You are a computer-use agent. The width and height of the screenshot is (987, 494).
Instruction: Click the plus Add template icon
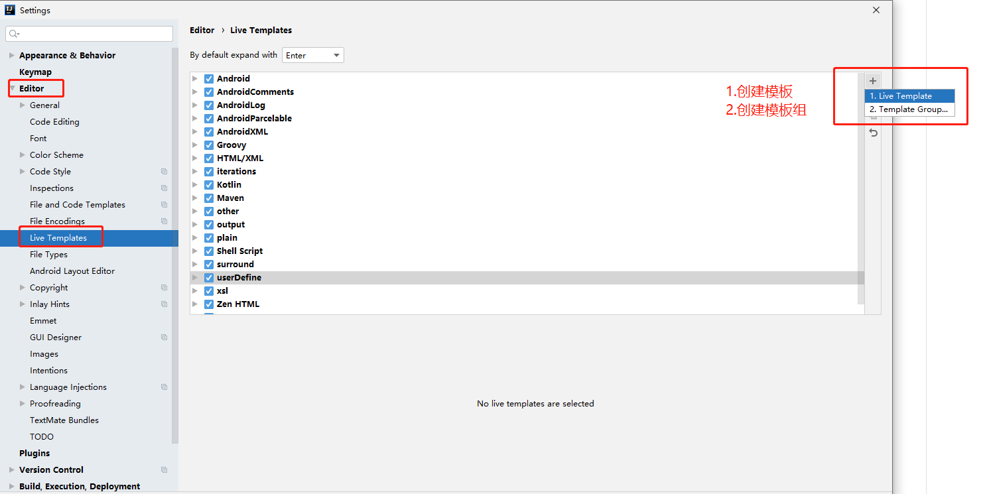pos(873,81)
